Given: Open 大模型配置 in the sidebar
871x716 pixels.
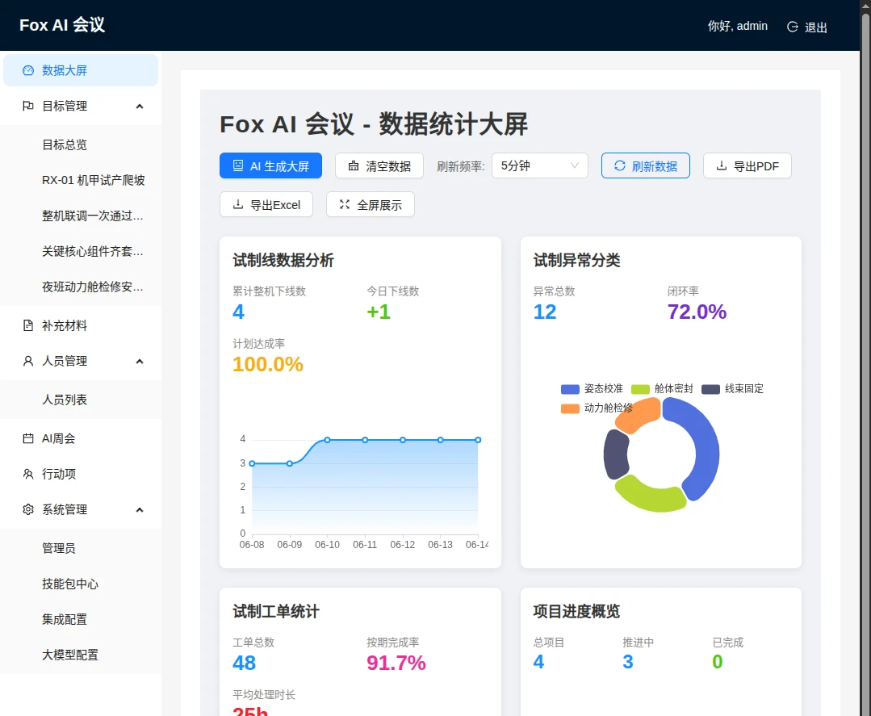Looking at the screenshot, I should [x=81, y=655].
